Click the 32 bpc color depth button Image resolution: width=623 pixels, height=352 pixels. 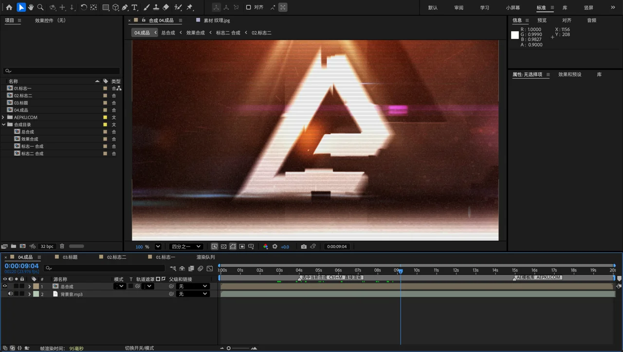(47, 246)
